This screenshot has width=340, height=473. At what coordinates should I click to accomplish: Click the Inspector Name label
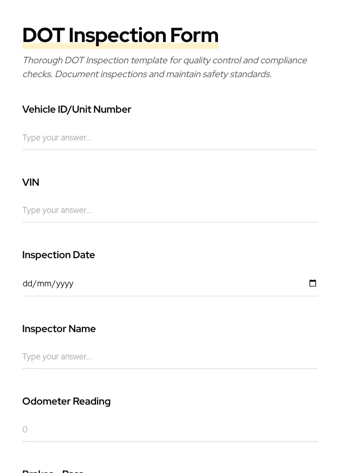[59, 329]
